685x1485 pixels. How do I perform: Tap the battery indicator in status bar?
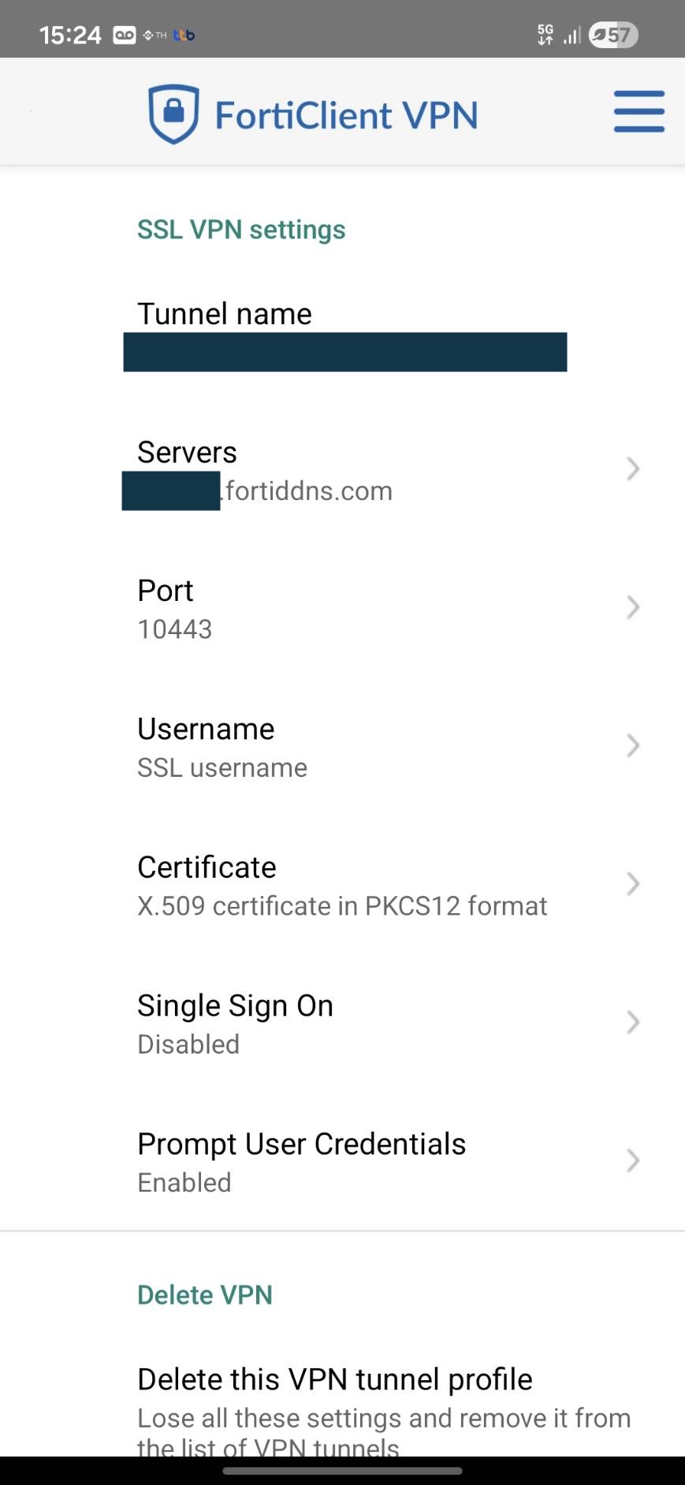612,35
